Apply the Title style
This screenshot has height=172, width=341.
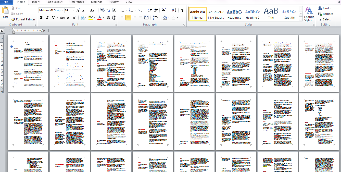tap(271, 14)
